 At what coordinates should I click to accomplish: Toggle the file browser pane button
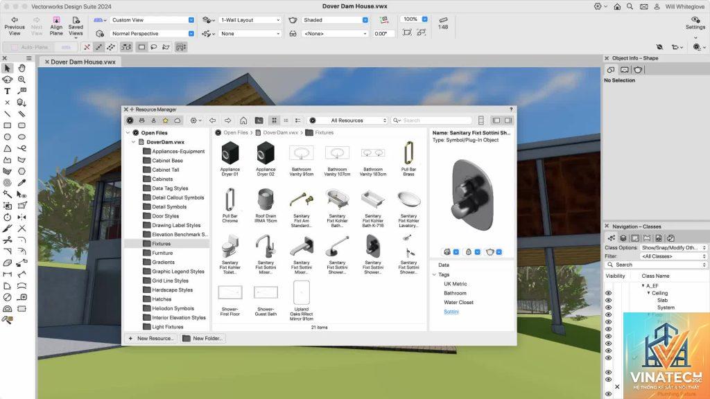pyautogui.click(x=496, y=121)
